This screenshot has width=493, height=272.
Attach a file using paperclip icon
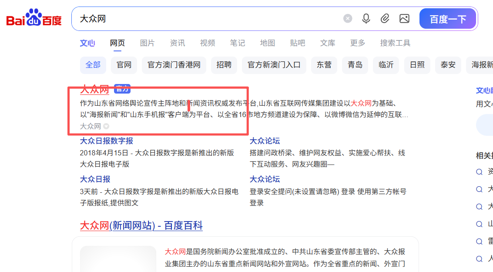click(x=385, y=19)
